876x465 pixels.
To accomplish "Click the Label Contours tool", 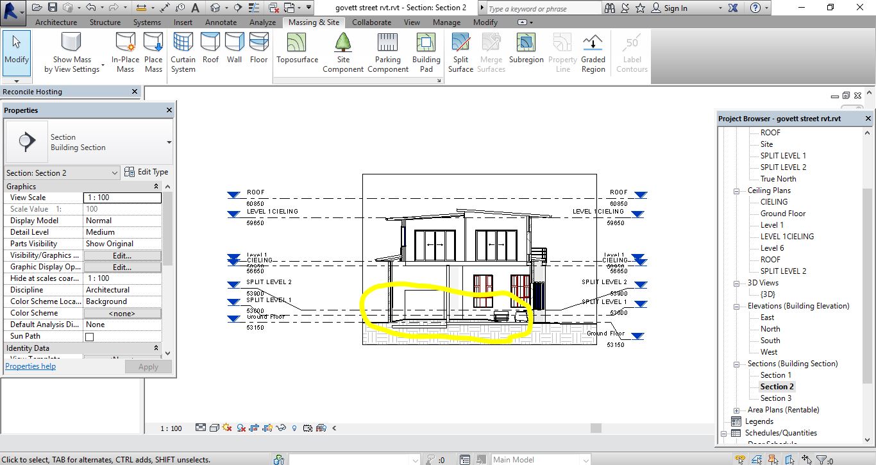I will [x=631, y=51].
